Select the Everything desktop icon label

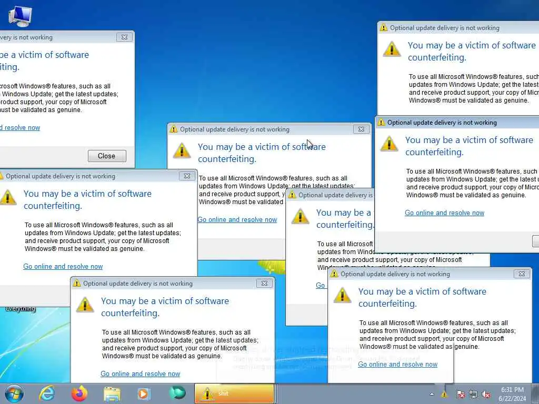click(21, 309)
